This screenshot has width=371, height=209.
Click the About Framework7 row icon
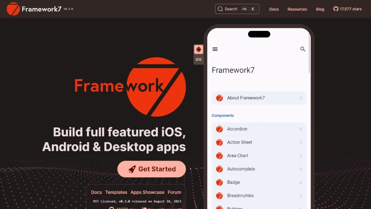click(x=219, y=98)
